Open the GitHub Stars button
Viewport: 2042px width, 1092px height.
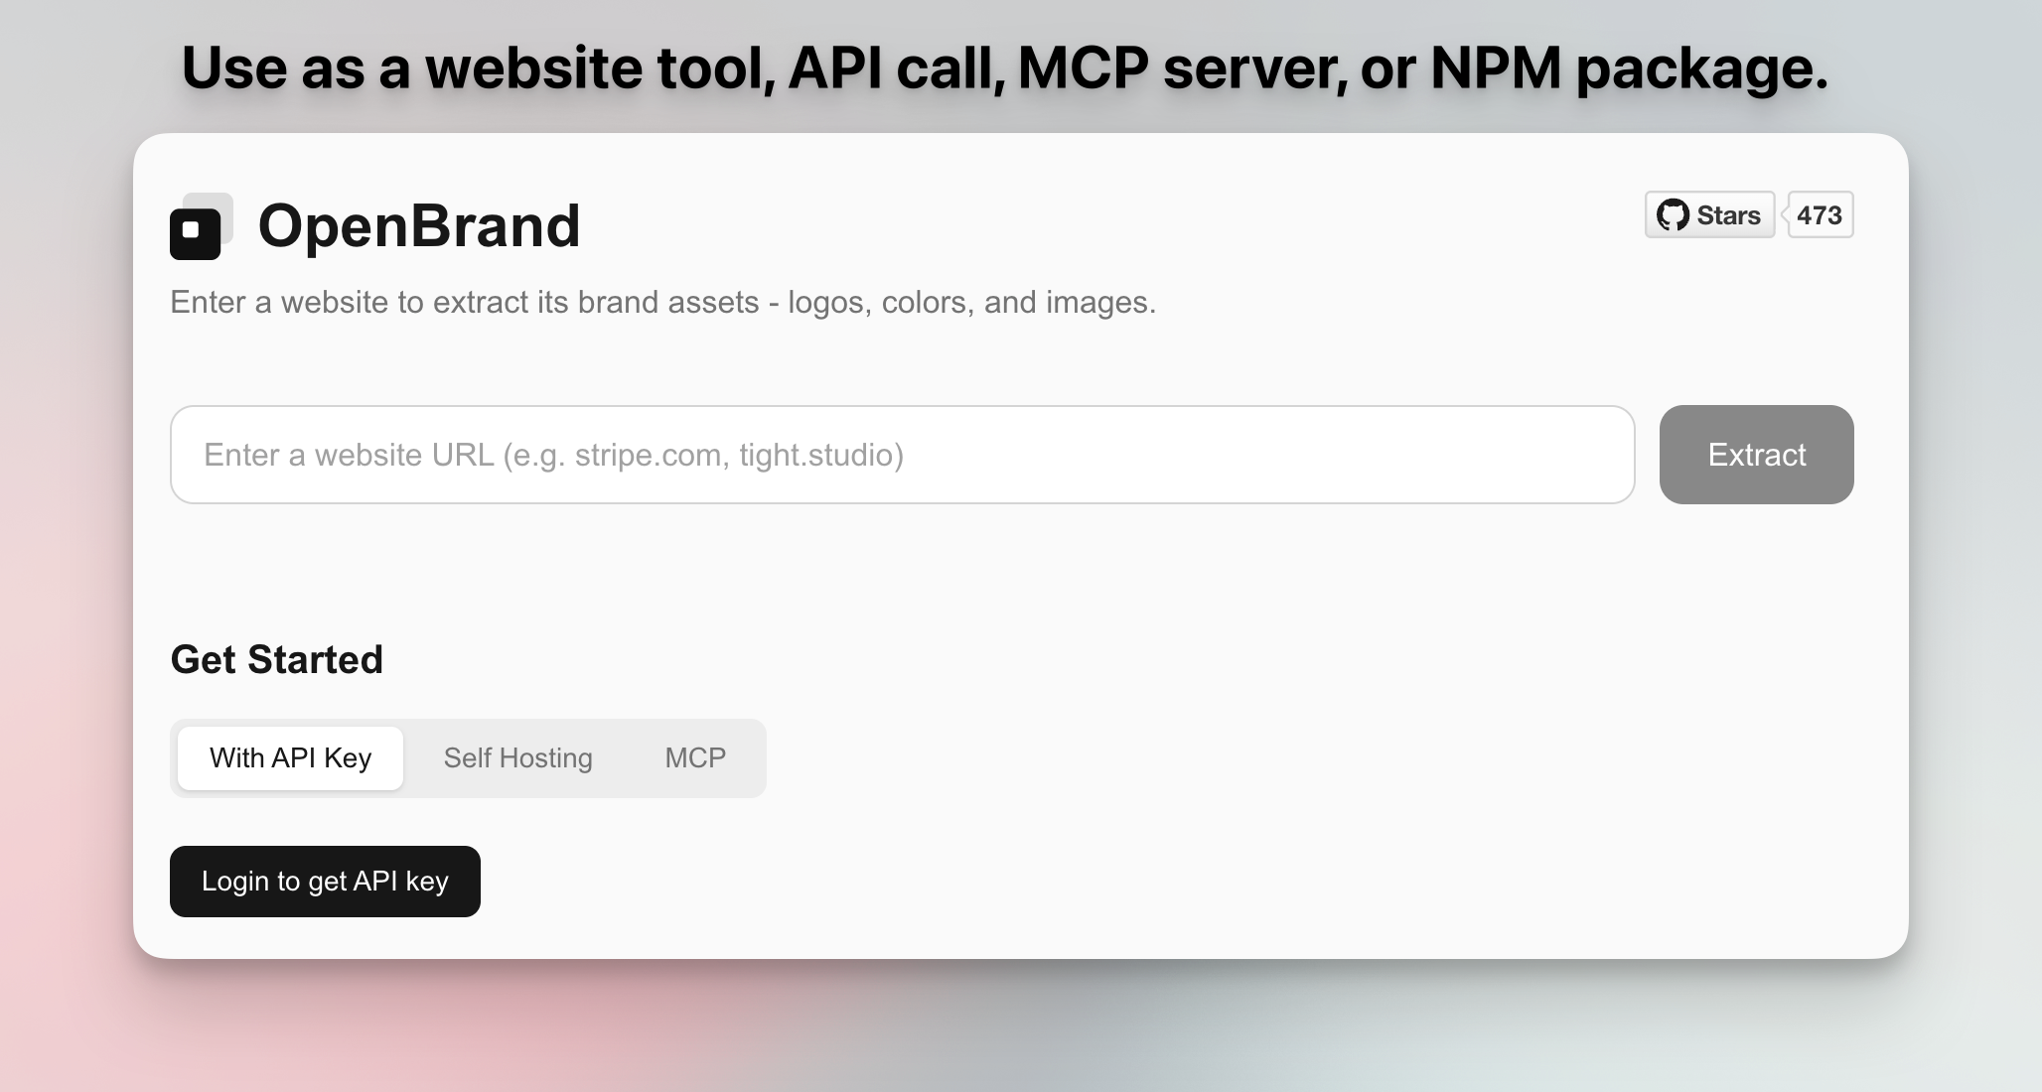coord(1709,215)
